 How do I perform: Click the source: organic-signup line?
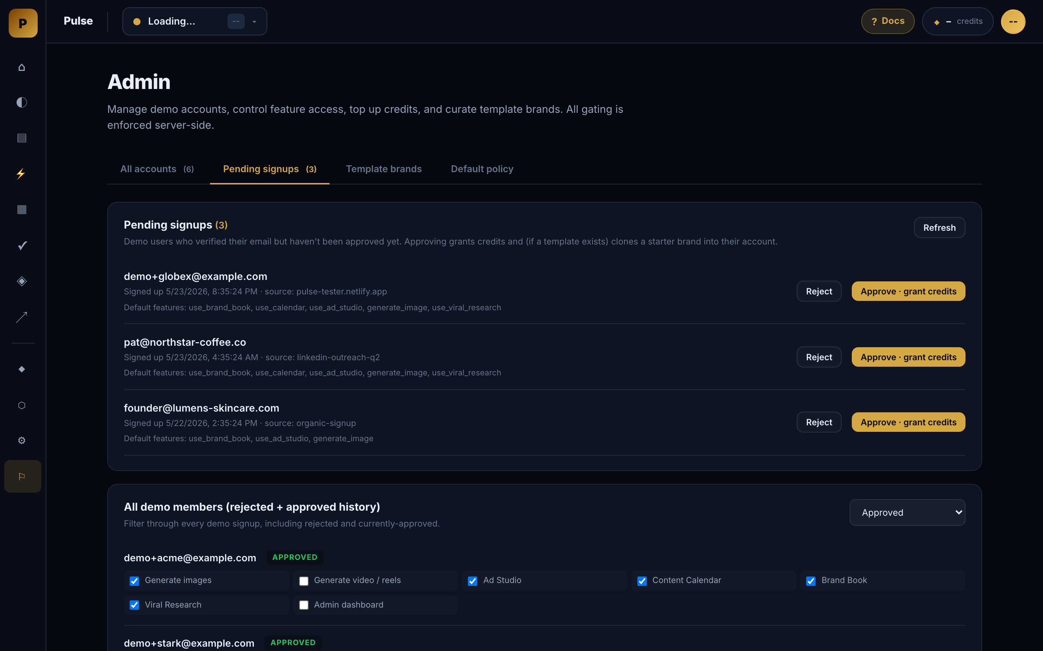[x=310, y=423]
